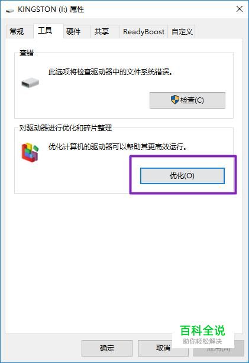
Task: Click the small drive icon in title bar
Action: (x=9, y=10)
